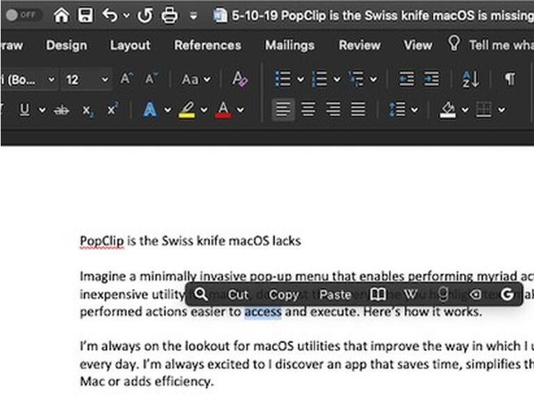Viewport: 534px width, 395px height.
Task: Apply borders to paragraph
Action: coord(483,109)
